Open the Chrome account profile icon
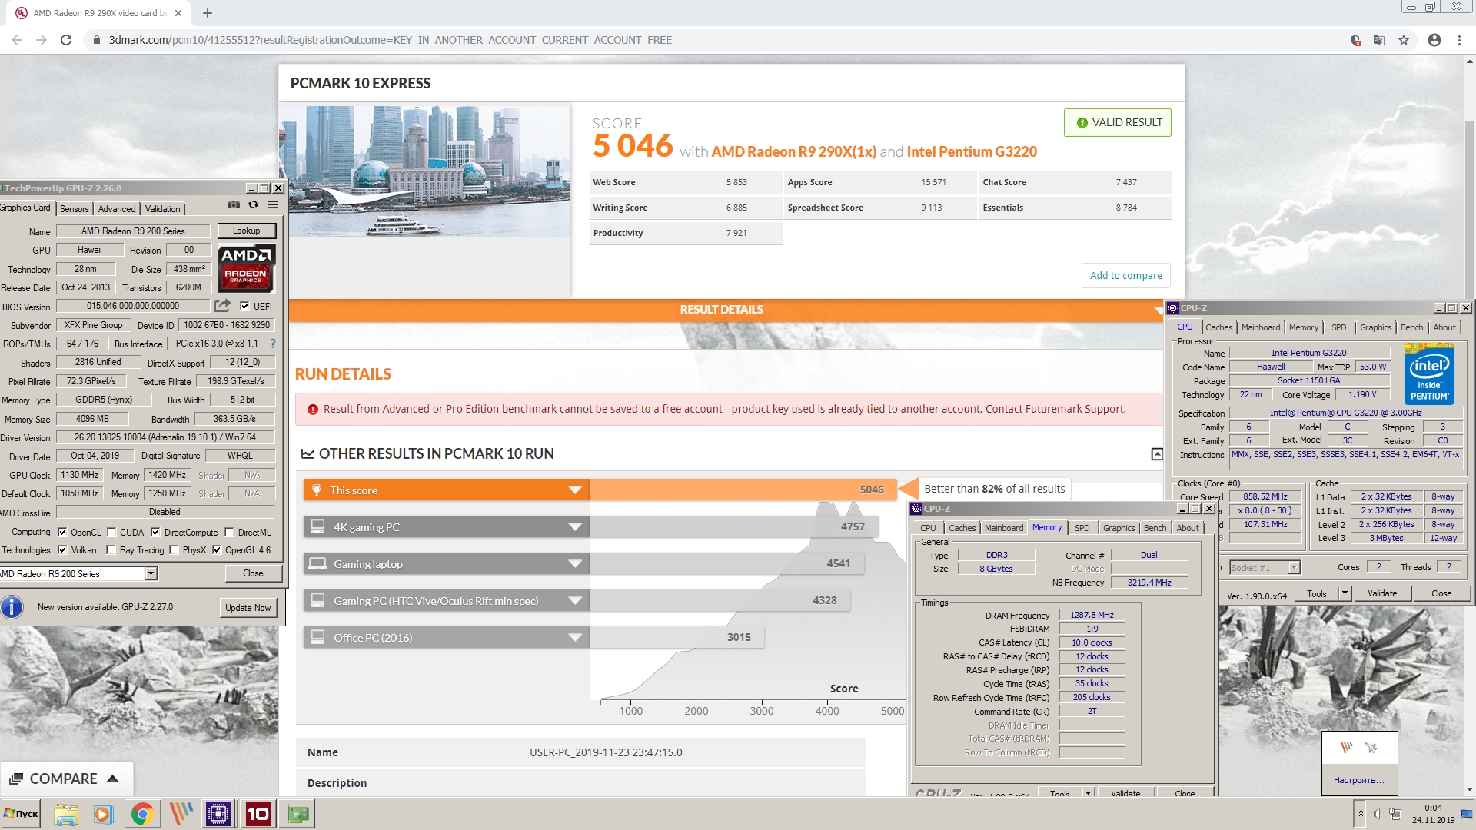This screenshot has width=1476, height=830. 1434,40
